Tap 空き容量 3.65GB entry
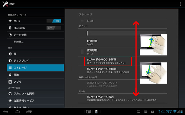This screenshot has width=185, height=115. pos(92,52)
